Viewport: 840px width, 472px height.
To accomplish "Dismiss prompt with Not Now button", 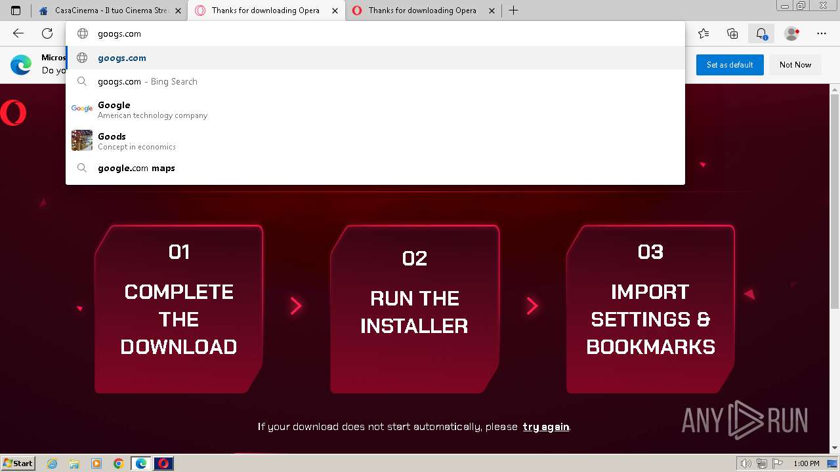I will (795, 65).
